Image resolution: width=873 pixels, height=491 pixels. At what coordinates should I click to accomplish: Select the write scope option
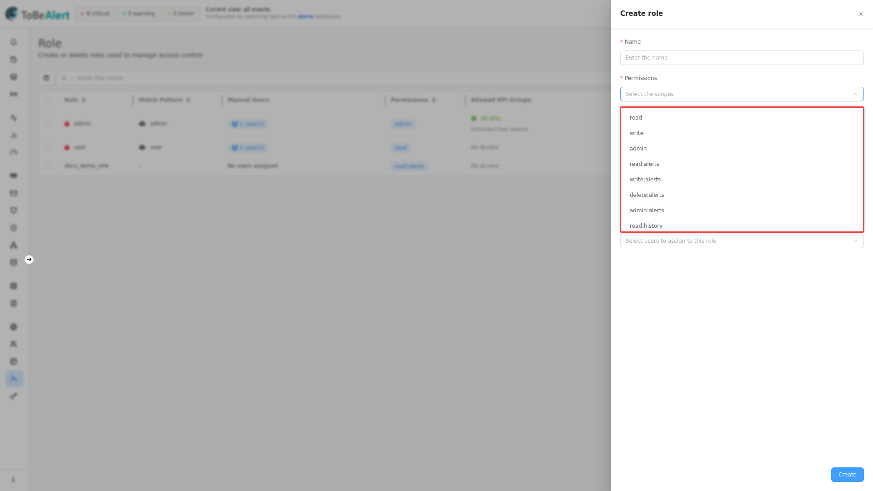point(742,133)
